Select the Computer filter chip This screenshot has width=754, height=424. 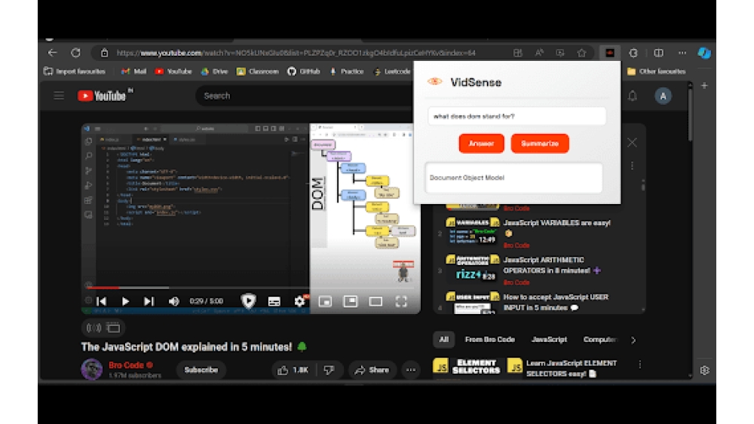click(599, 340)
